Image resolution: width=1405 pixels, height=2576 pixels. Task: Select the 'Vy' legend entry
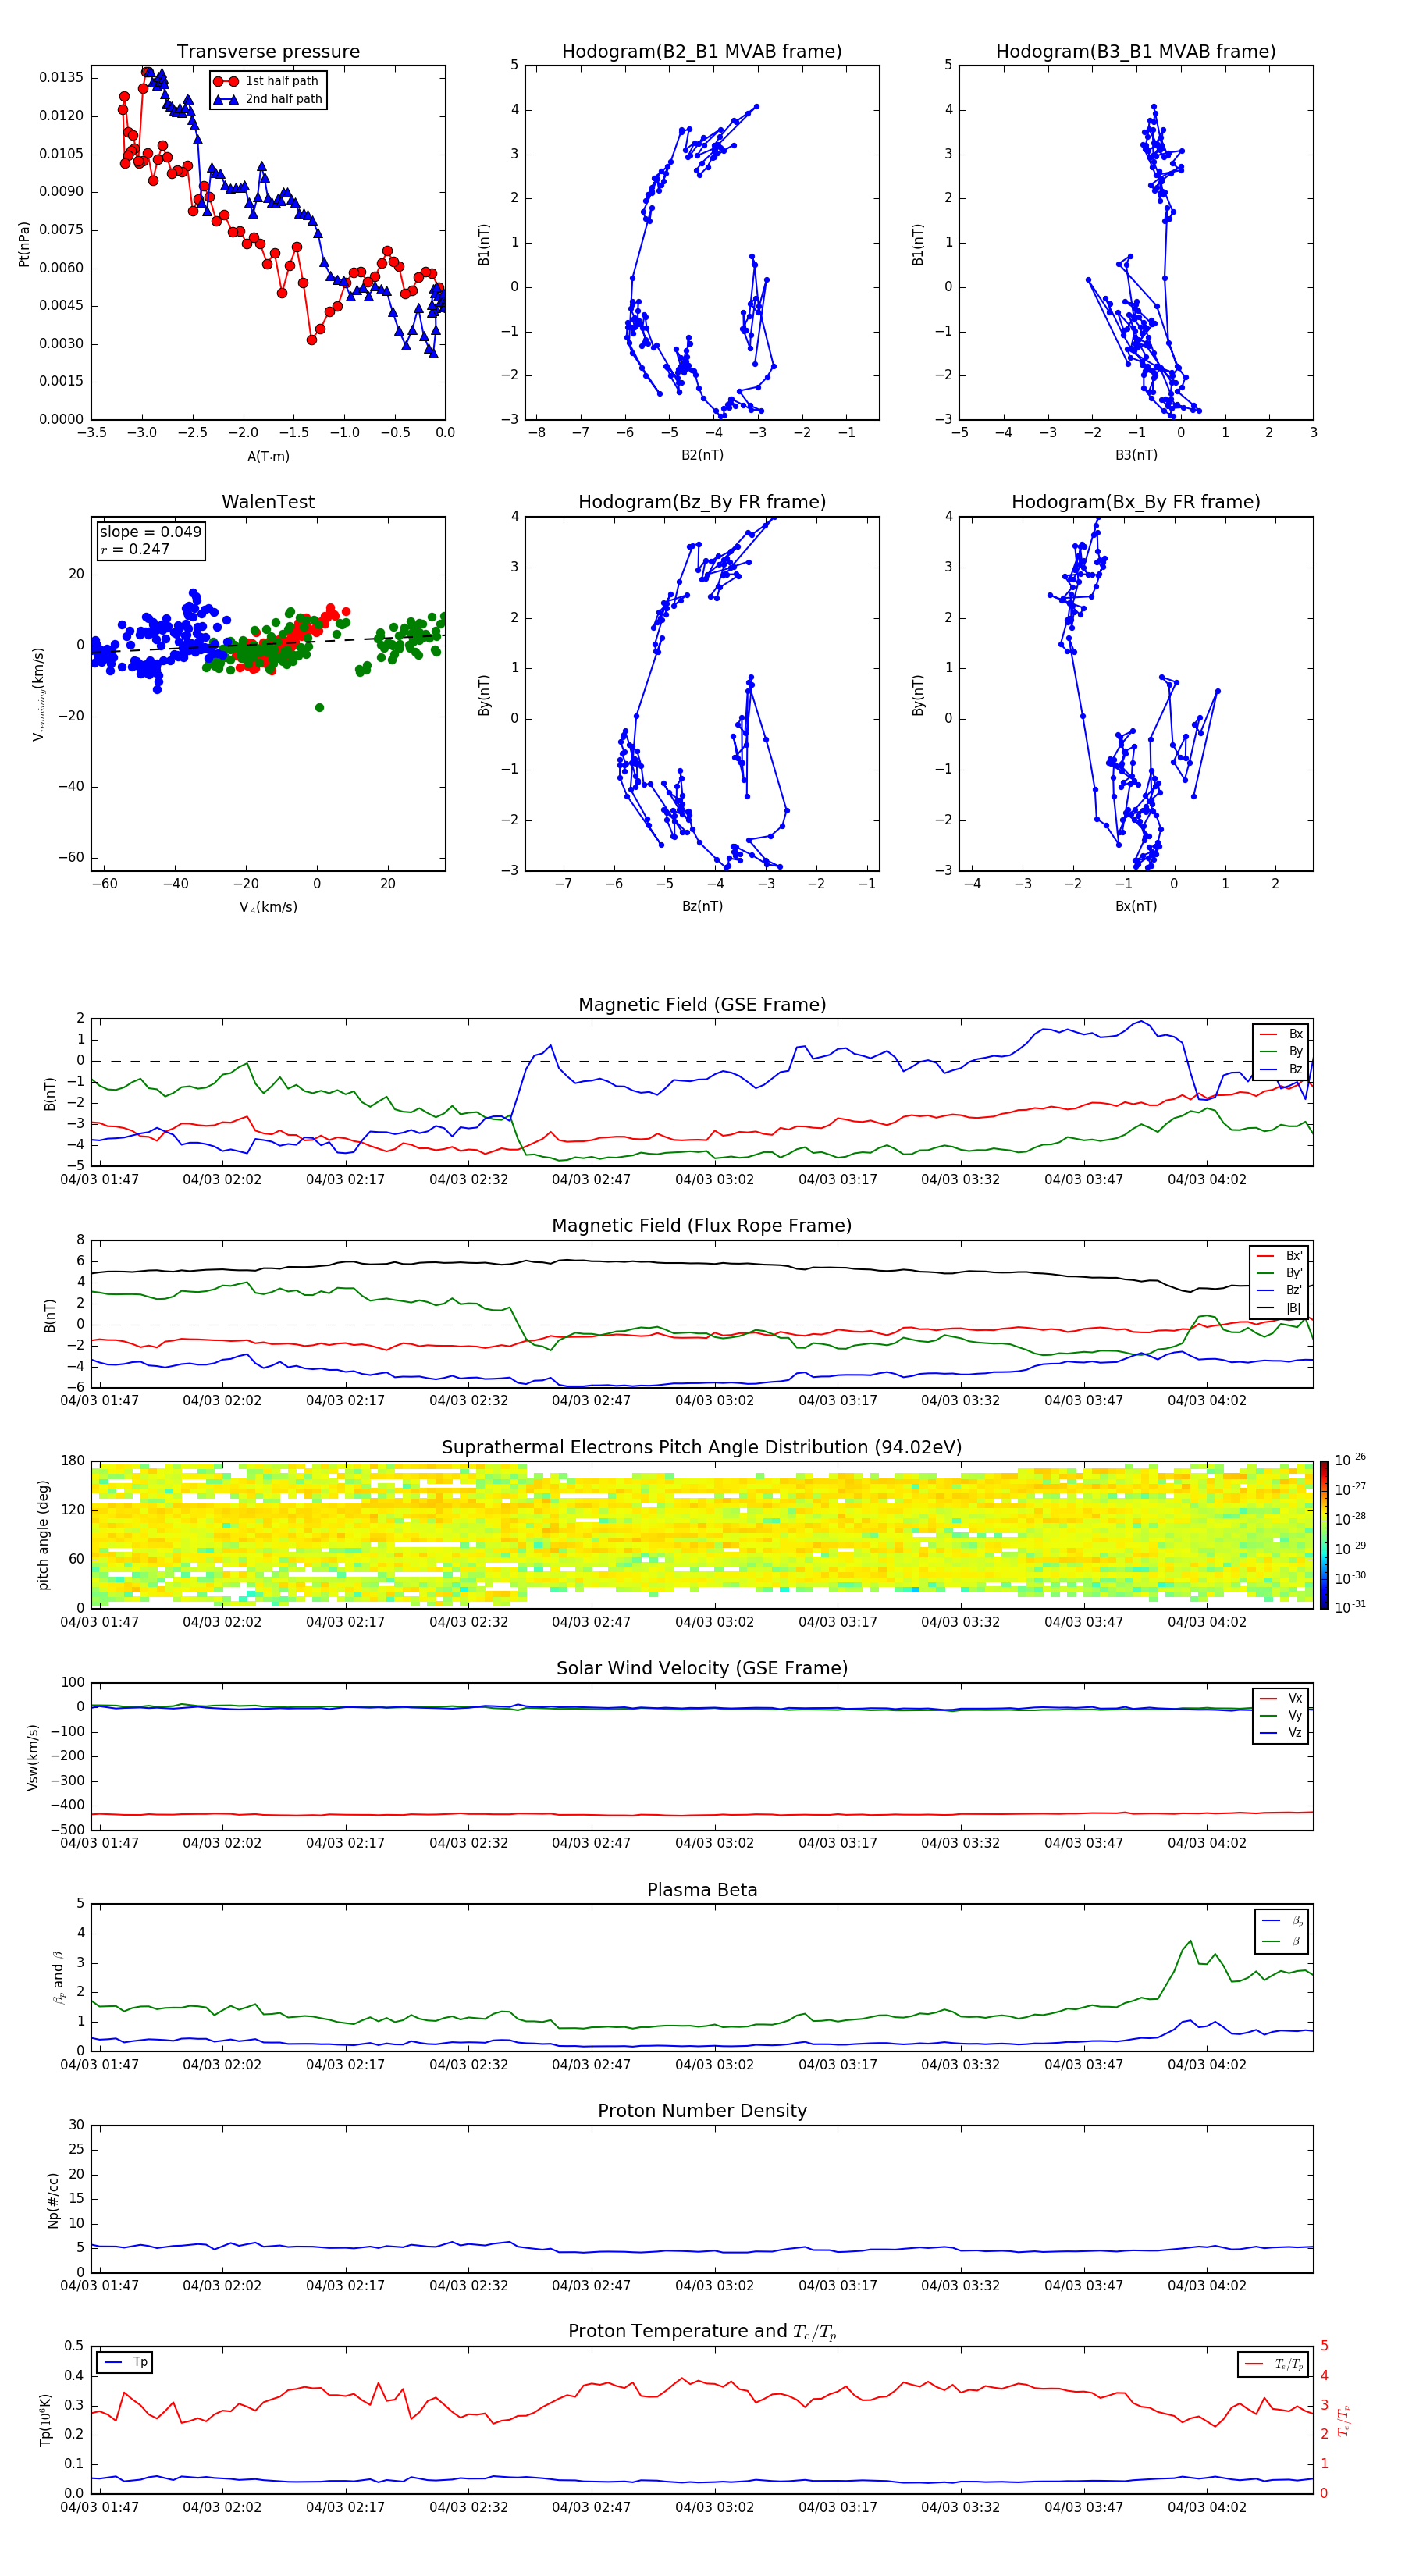coord(1281,1715)
